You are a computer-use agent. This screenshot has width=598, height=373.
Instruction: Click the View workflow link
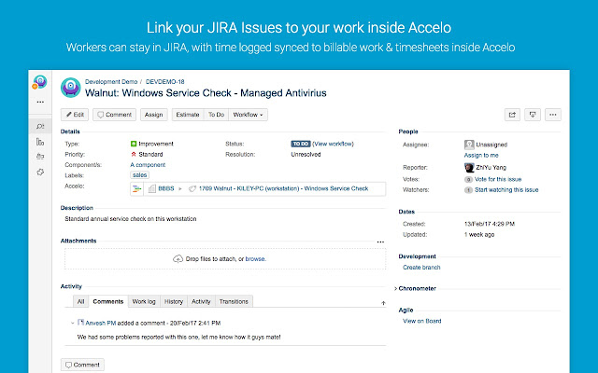(333, 144)
